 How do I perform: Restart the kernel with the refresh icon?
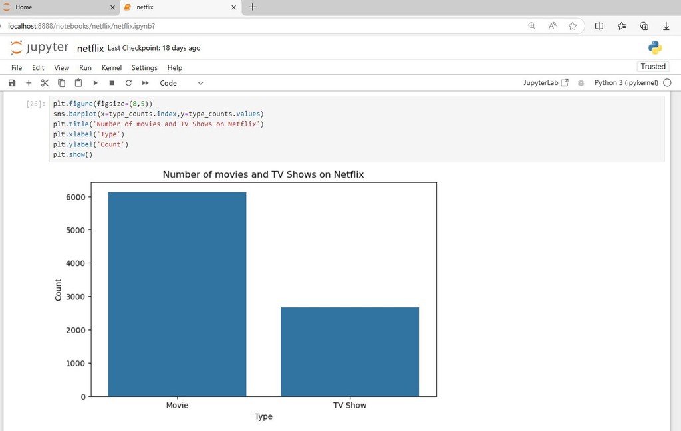128,83
